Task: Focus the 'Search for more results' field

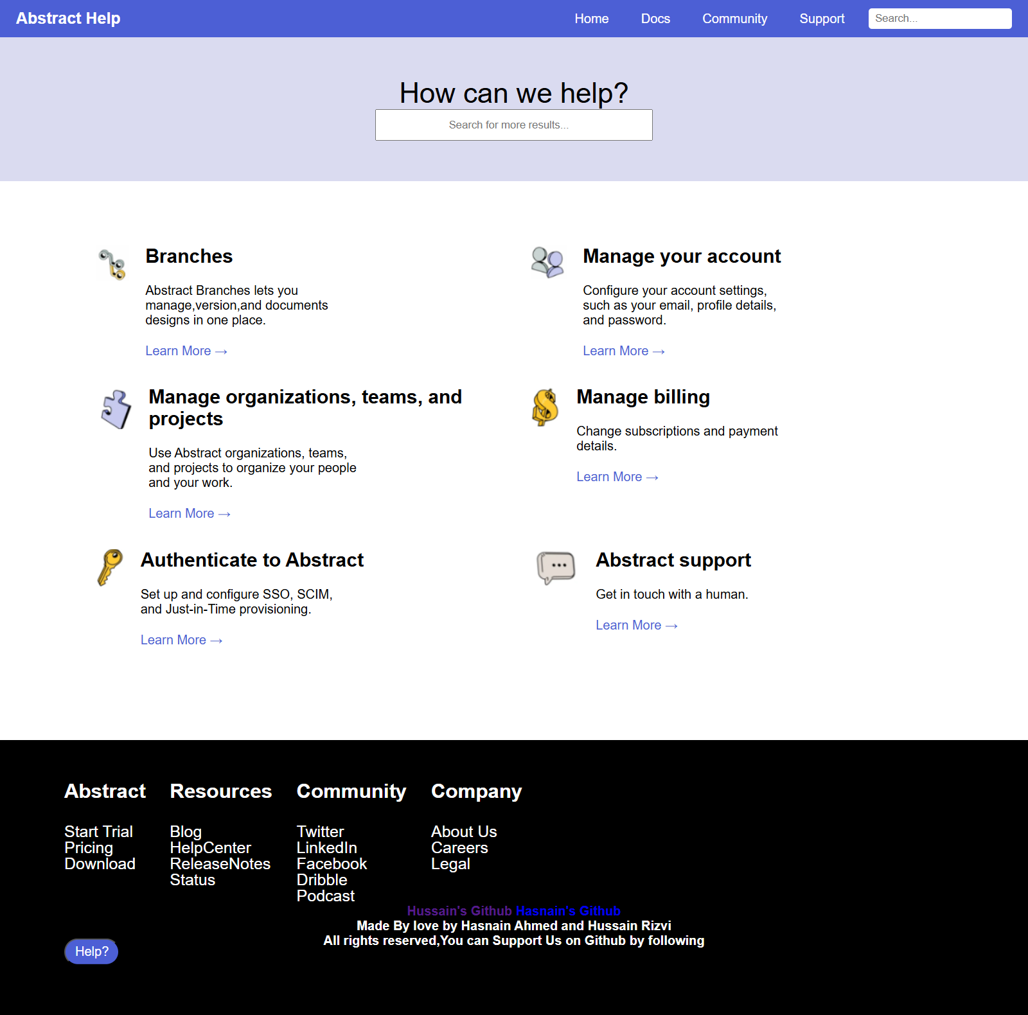Action: [x=513, y=125]
